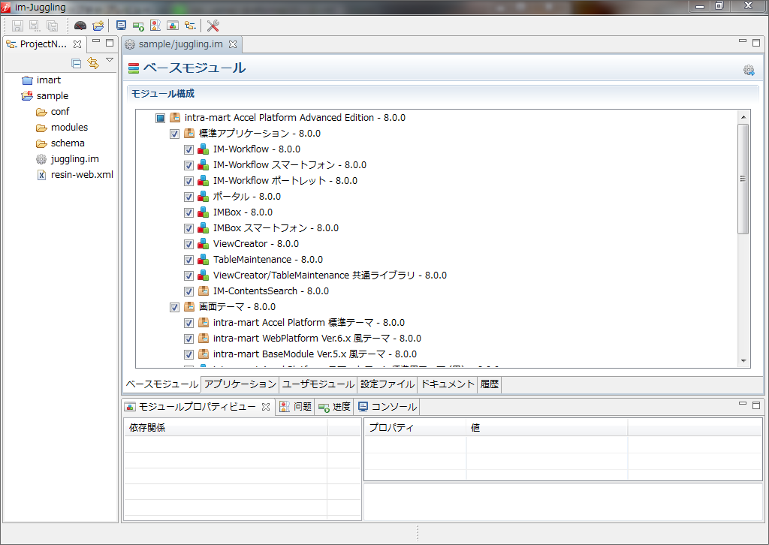The width and height of the screenshot is (769, 545).
Task: Click the Save All stacked disks icon
Action: tap(52, 26)
